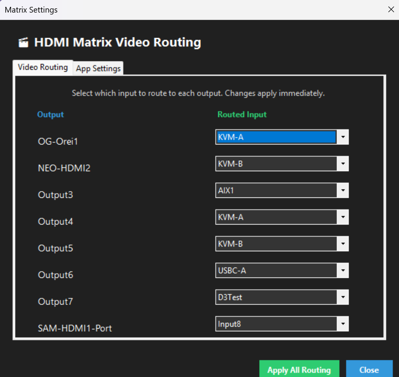Click the Output7 row label
The width and height of the screenshot is (399, 377).
click(x=55, y=302)
